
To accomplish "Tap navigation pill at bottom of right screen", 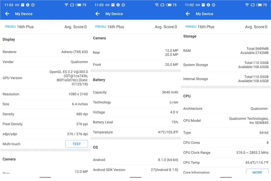I will pos(226,177).
